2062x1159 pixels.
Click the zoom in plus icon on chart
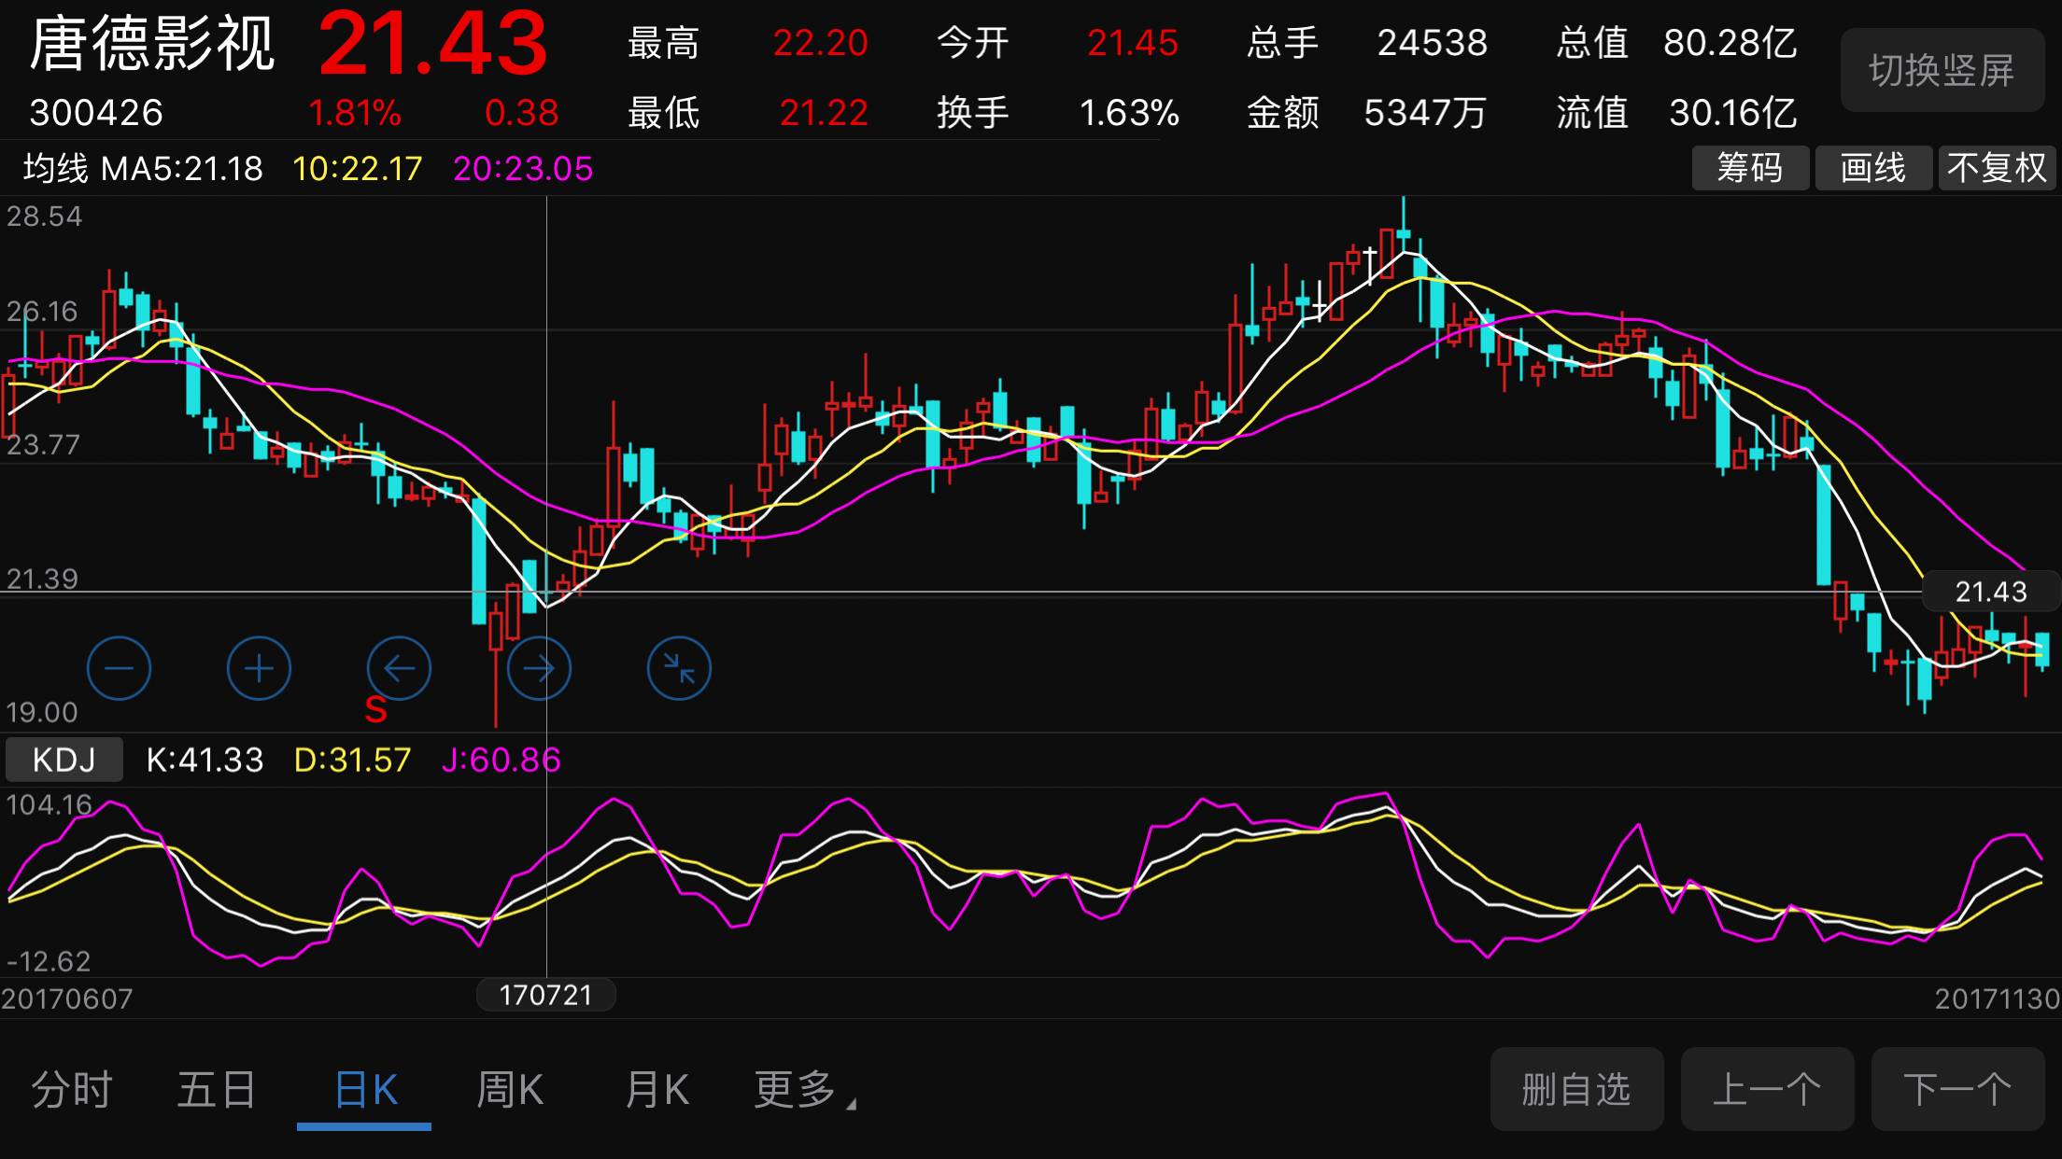pos(259,668)
